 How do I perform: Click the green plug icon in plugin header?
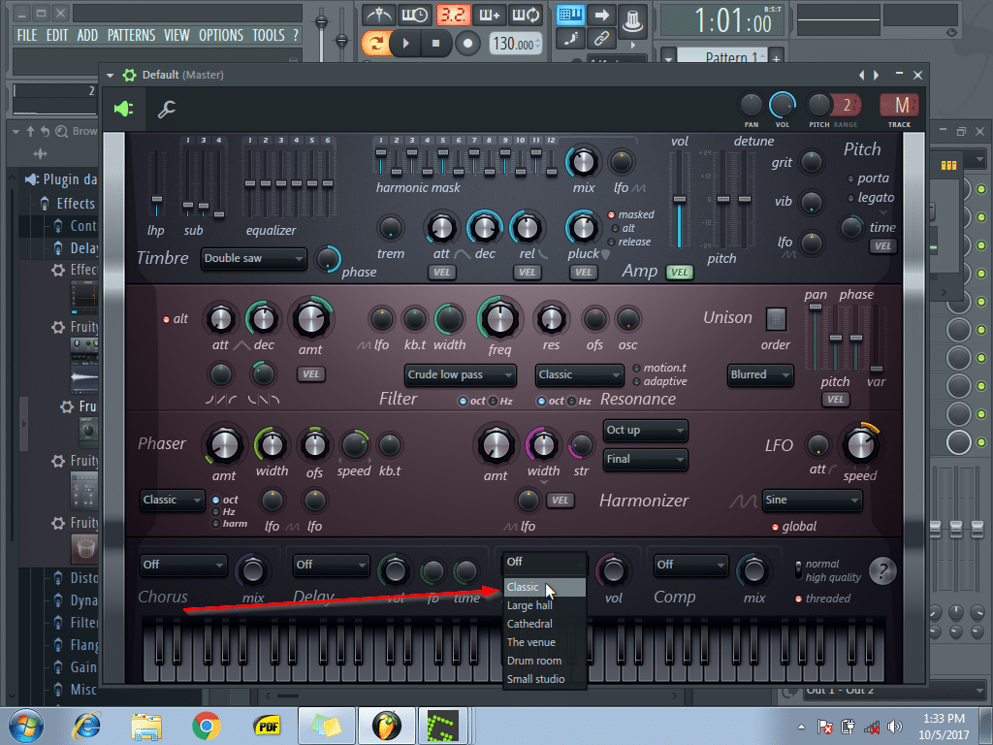coord(123,109)
